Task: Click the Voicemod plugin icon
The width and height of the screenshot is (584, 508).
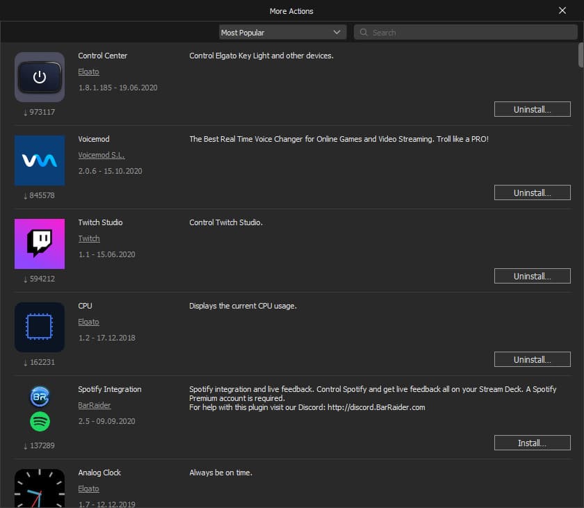Action: pos(40,161)
